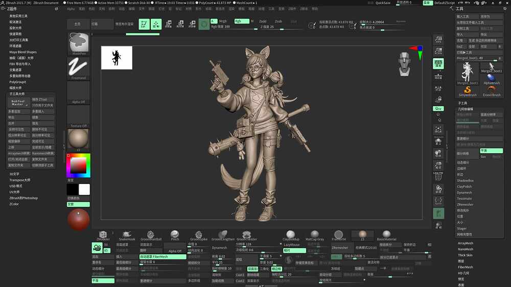Select the SimpleBrush tool

tap(468, 91)
